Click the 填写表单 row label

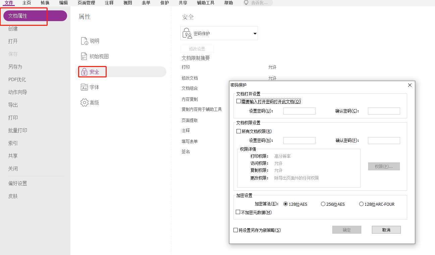click(189, 141)
